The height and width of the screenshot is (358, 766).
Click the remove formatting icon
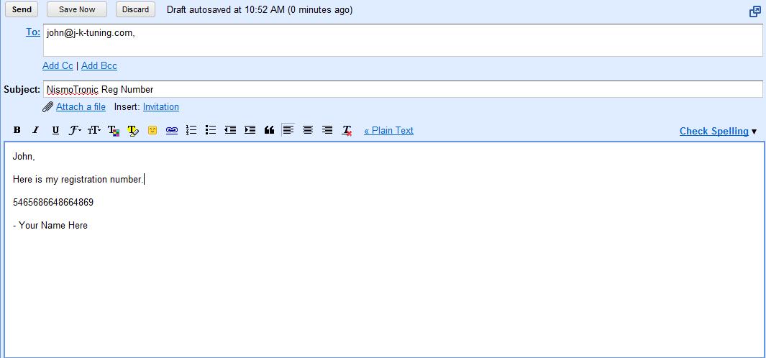tap(347, 130)
